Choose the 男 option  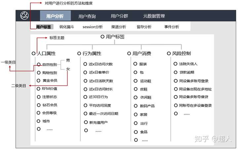(x=68, y=60)
